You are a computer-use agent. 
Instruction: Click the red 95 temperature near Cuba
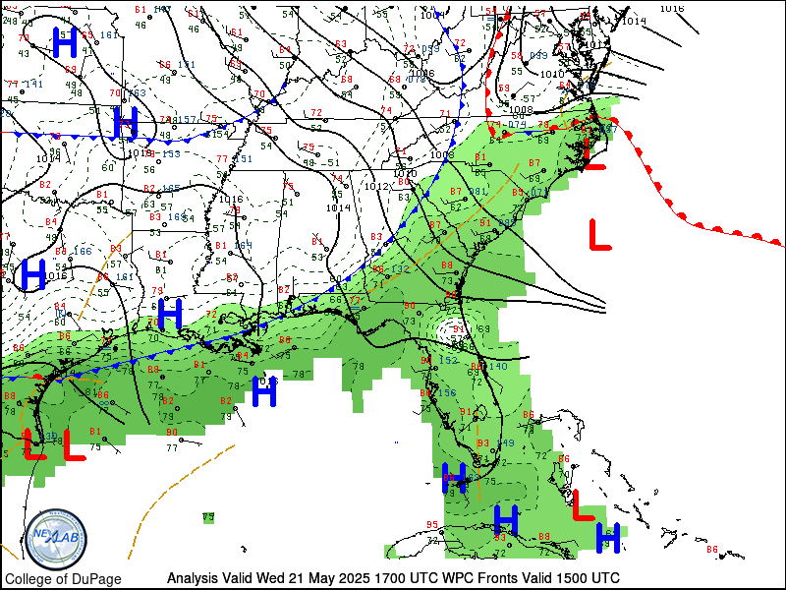click(x=432, y=525)
